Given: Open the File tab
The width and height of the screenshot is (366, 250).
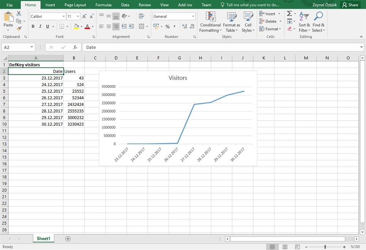Looking at the screenshot, I should tap(10, 5).
